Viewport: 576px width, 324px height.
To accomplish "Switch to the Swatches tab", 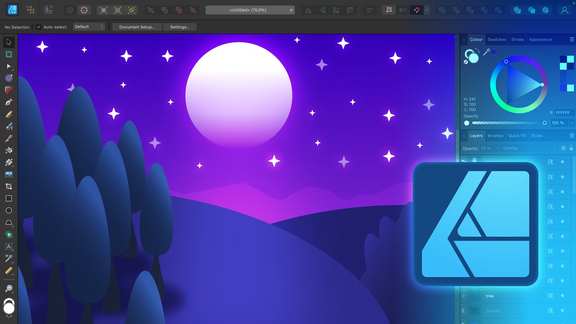I will click(x=497, y=40).
